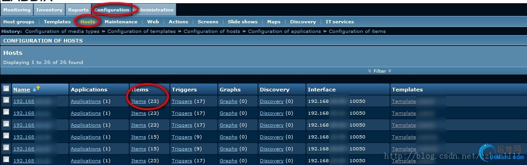Follow history link Configuration of templates
This screenshot has width=527, height=165.
click(x=142, y=31)
